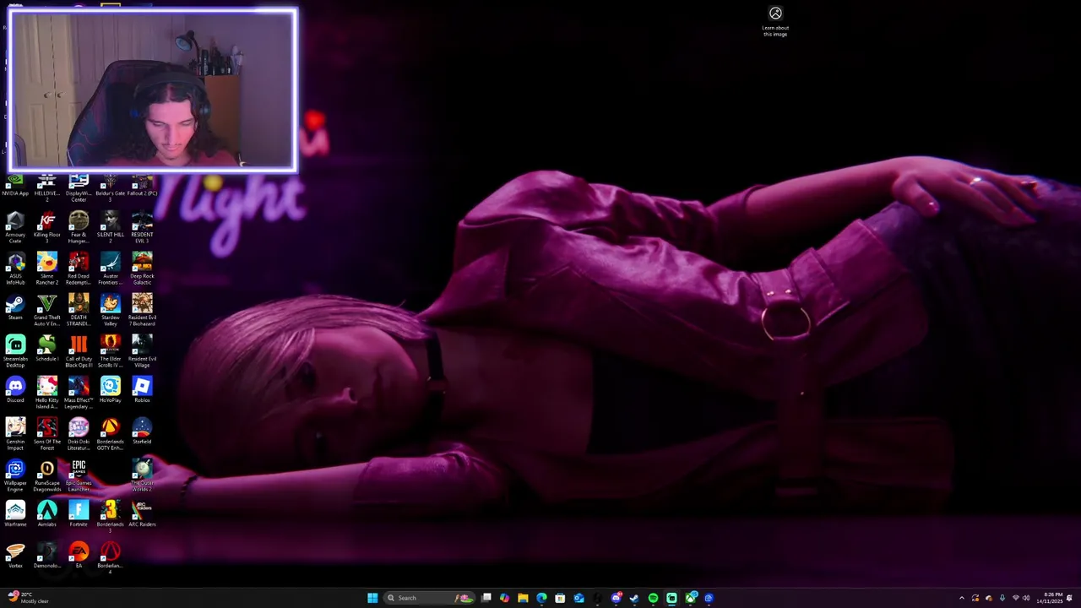Open the HoYoPlay launcher shortcut
Screen dimensions: 1081x608
point(110,390)
